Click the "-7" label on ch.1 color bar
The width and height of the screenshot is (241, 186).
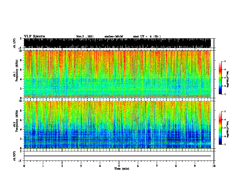coord(225,94)
